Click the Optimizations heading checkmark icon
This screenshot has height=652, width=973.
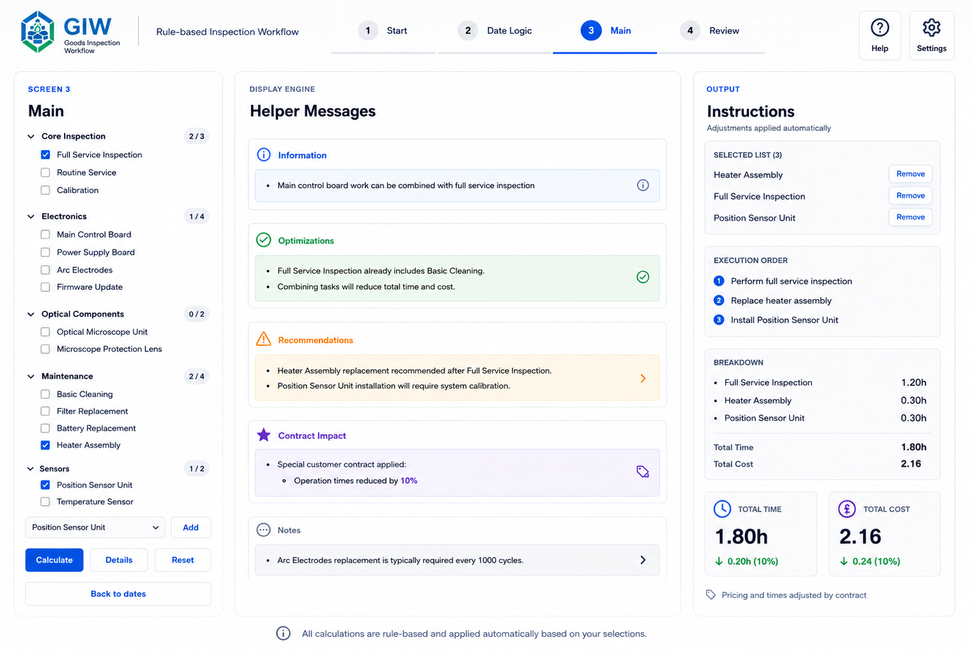[x=264, y=240]
